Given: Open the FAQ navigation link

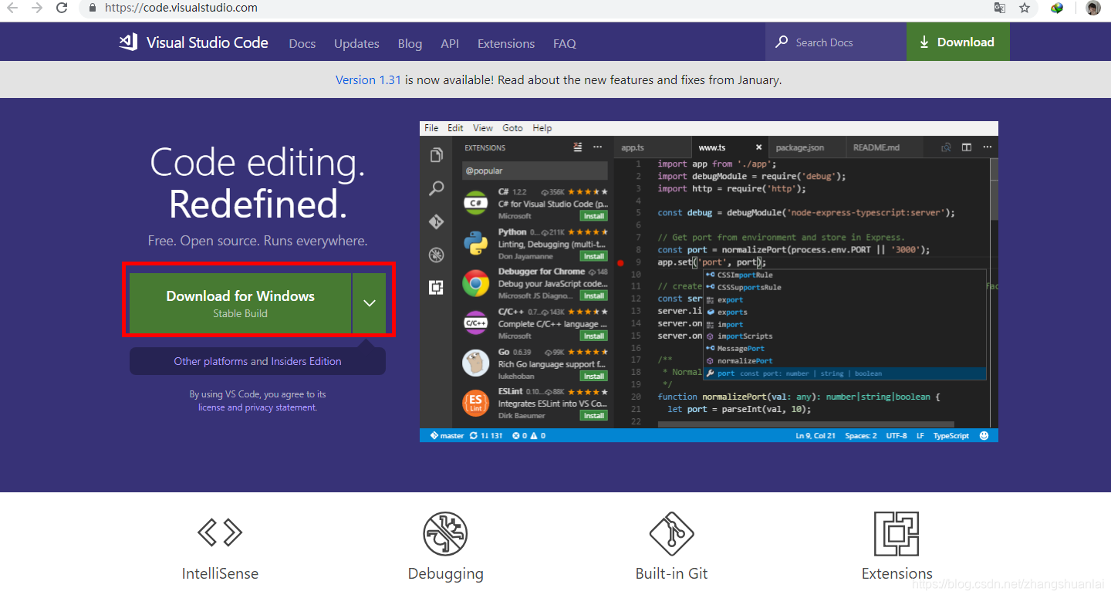Looking at the screenshot, I should tap(565, 44).
